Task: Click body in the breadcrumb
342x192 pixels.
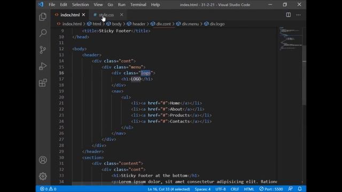Action: point(116,24)
